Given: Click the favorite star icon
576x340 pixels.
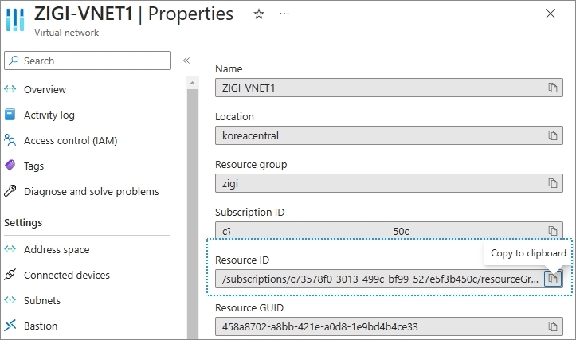Looking at the screenshot, I should pos(259,14).
